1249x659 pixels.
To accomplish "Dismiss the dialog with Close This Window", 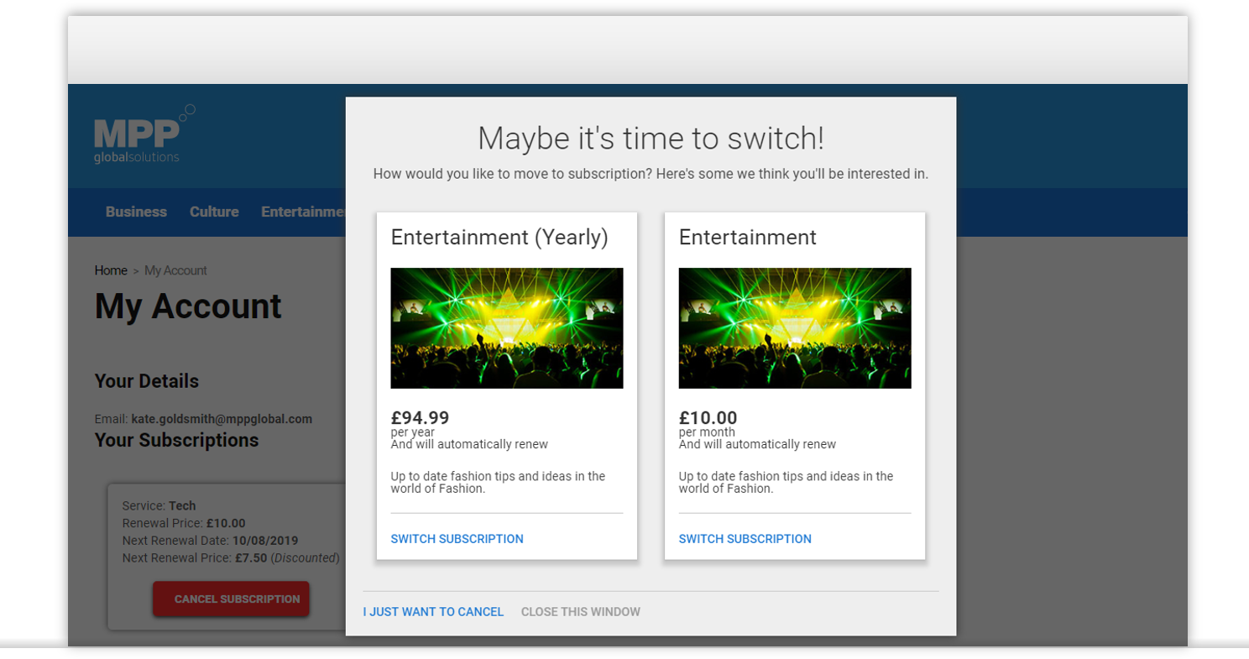I will [580, 612].
